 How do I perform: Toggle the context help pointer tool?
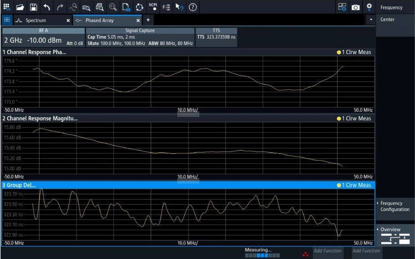[179, 7]
